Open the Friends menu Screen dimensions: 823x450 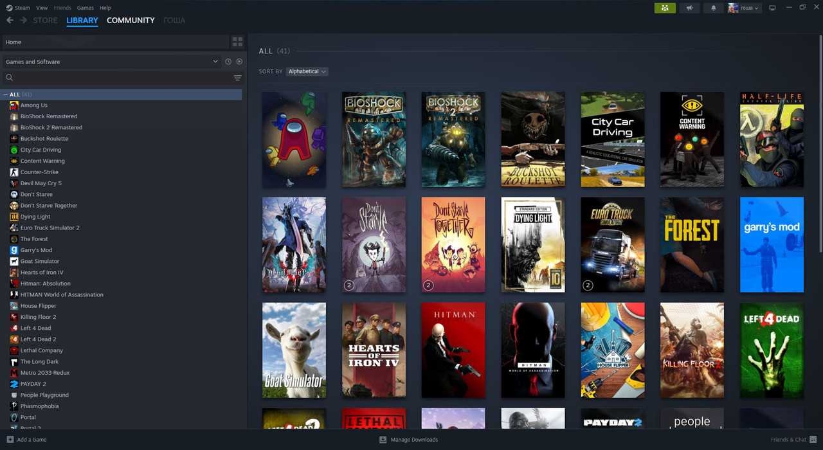tap(62, 8)
